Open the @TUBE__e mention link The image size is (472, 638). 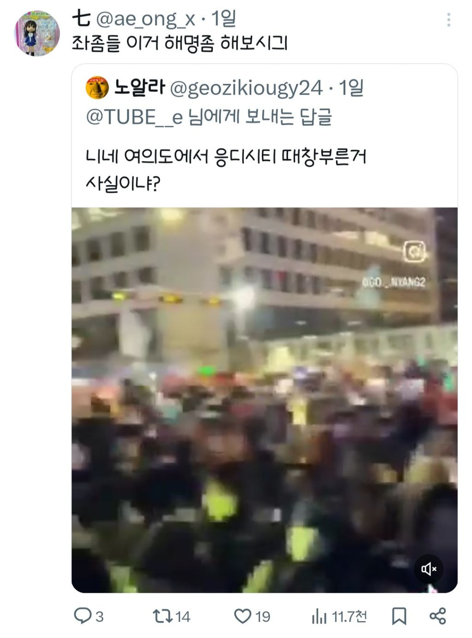(x=134, y=117)
